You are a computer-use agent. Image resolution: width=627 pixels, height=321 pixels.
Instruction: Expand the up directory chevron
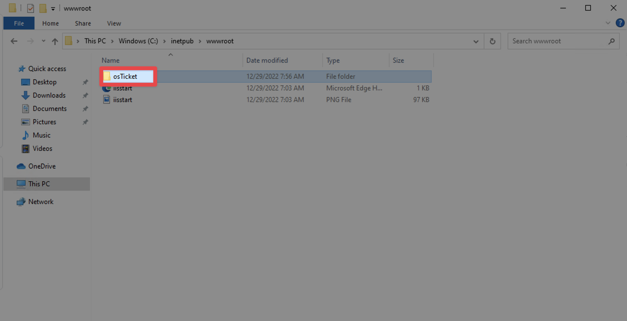click(171, 54)
